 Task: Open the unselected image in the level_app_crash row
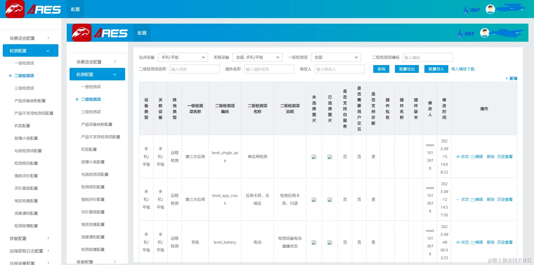(x=314, y=200)
